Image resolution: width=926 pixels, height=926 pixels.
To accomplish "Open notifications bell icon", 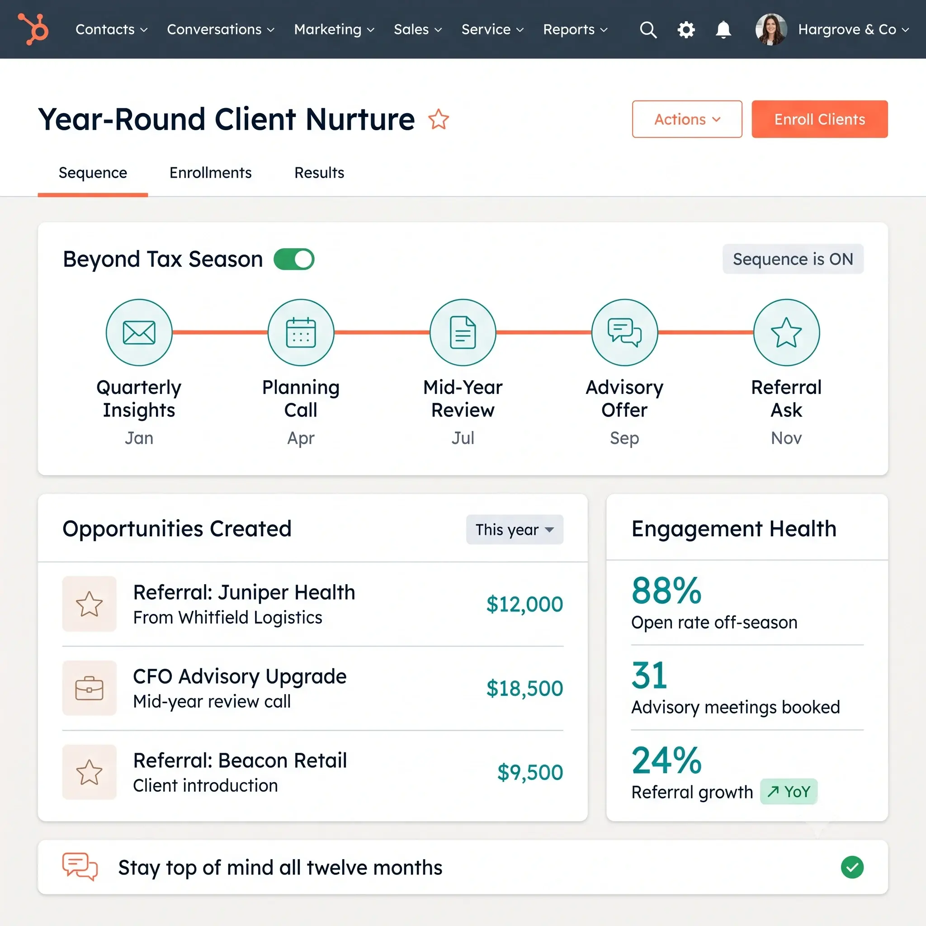I will pos(723,30).
